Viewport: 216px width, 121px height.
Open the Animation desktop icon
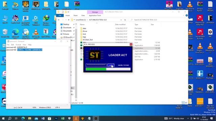210,19
